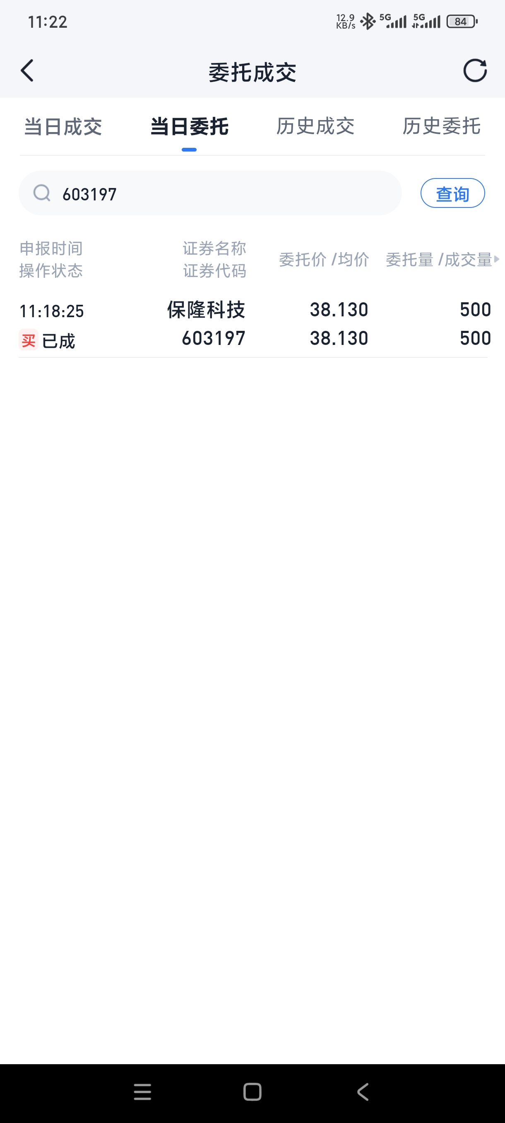The width and height of the screenshot is (505, 1123).
Task: Tap the 委托量/成交量 column header
Action: [438, 259]
